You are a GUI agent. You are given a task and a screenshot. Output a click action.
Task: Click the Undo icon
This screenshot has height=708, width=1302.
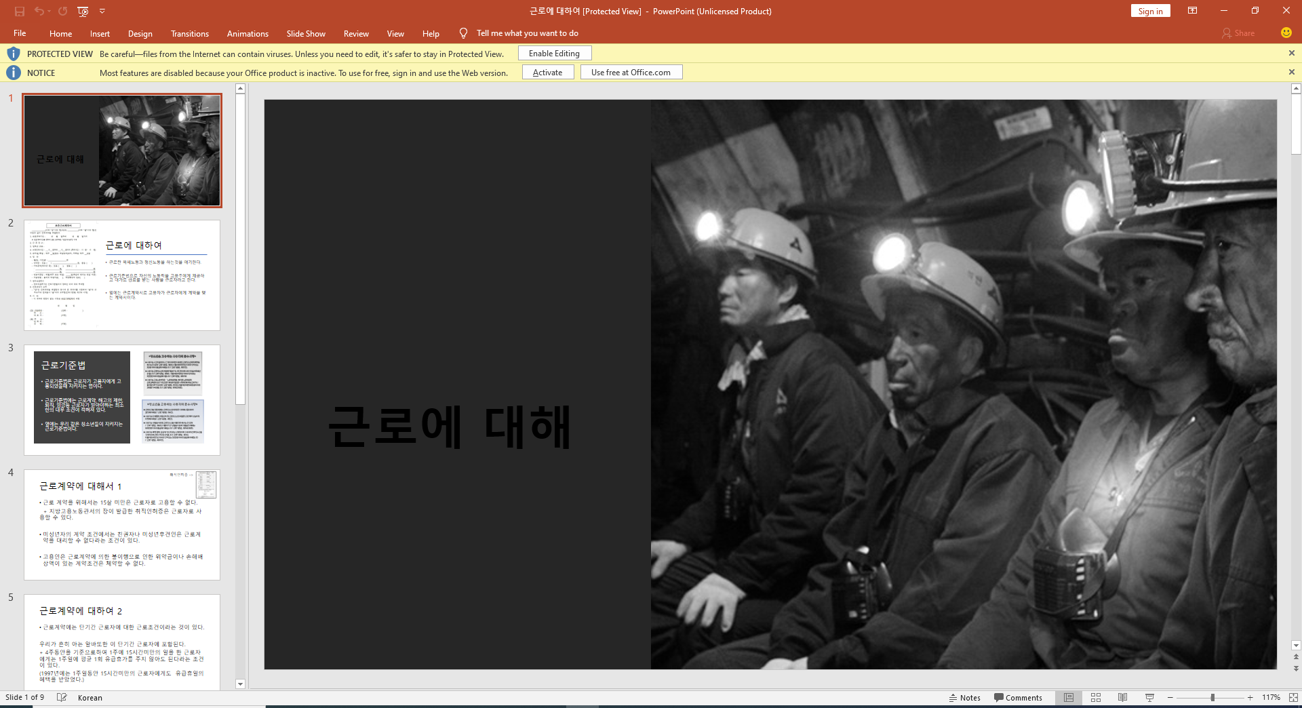pos(39,12)
